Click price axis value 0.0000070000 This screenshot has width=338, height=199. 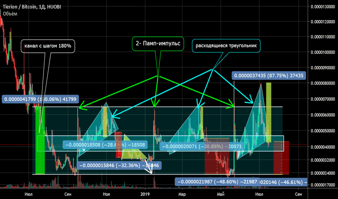323,99
